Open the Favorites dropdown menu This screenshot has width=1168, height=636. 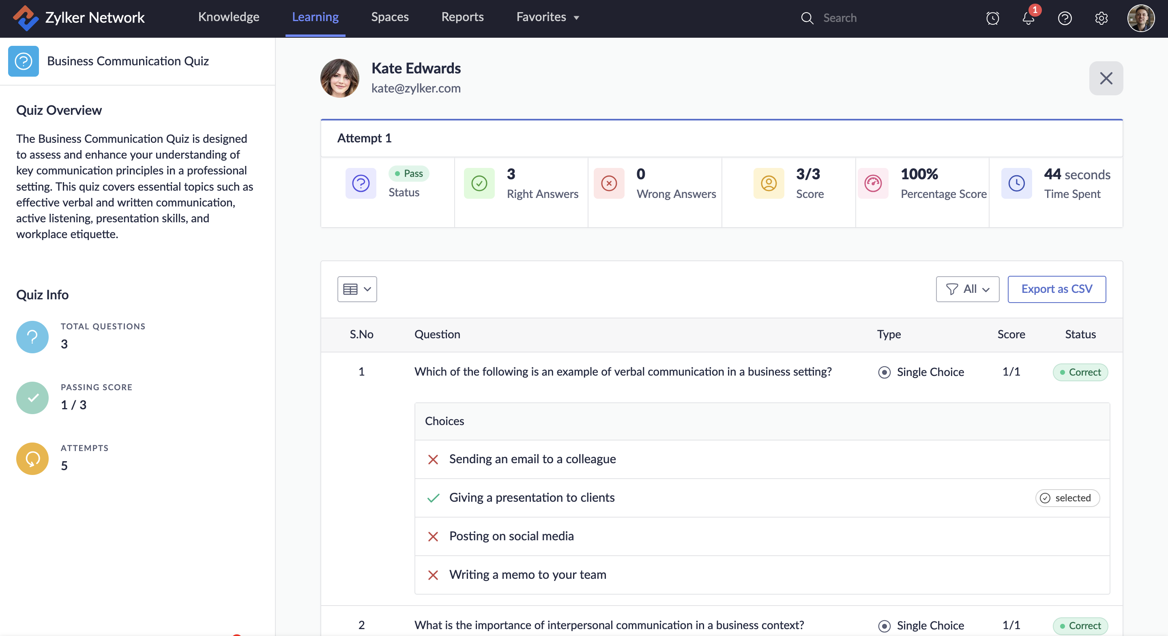[x=547, y=17]
